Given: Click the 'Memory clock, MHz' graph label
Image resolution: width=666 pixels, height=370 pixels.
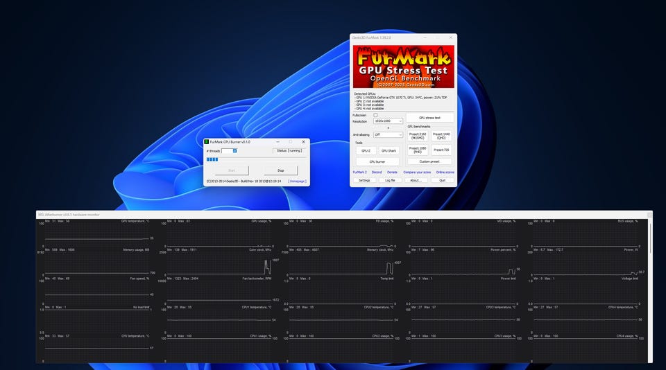Looking at the screenshot, I should coord(380,250).
